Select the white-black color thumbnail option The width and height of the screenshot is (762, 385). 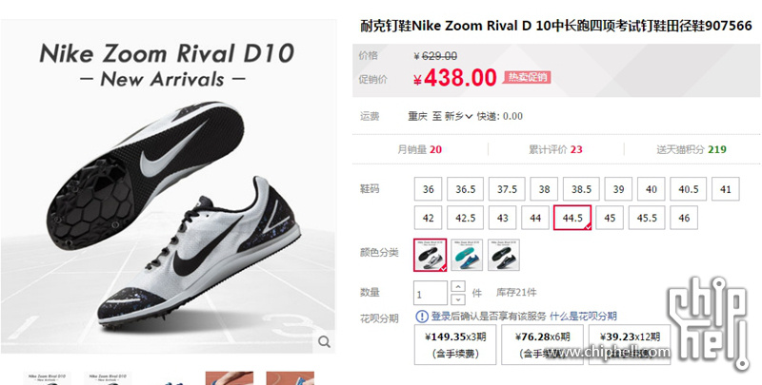point(430,255)
